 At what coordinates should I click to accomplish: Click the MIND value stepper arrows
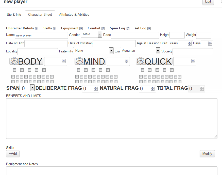coord(126,61)
